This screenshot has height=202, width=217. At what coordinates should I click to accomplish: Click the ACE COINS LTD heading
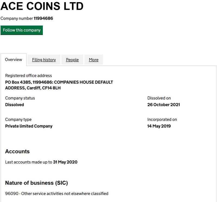click(42, 6)
